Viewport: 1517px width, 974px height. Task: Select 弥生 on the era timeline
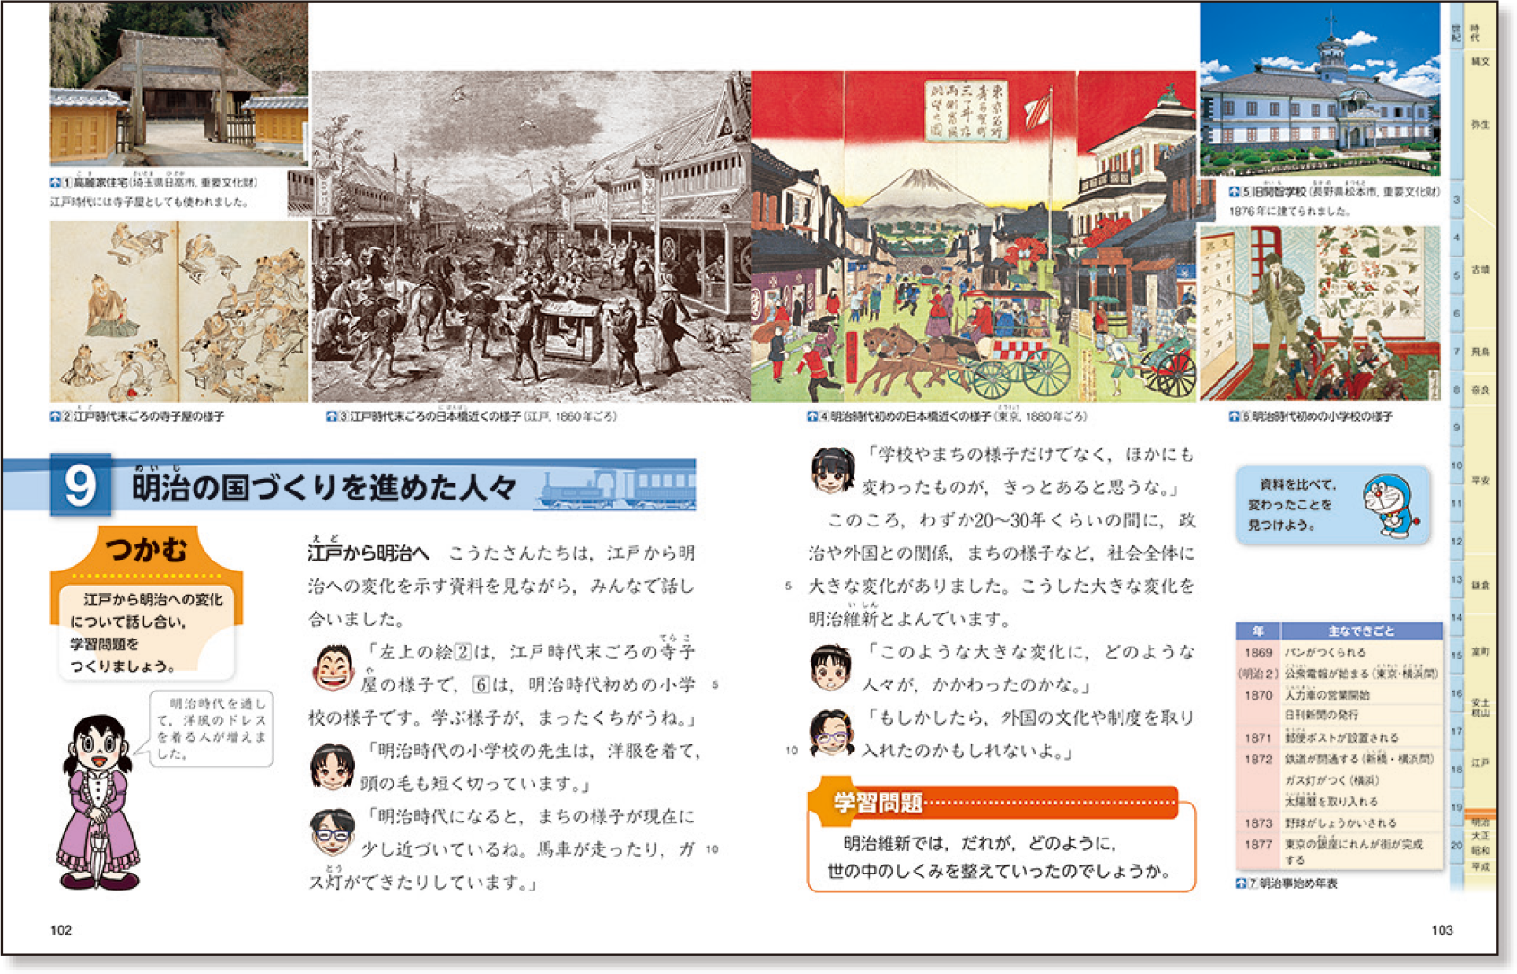coord(1480,125)
